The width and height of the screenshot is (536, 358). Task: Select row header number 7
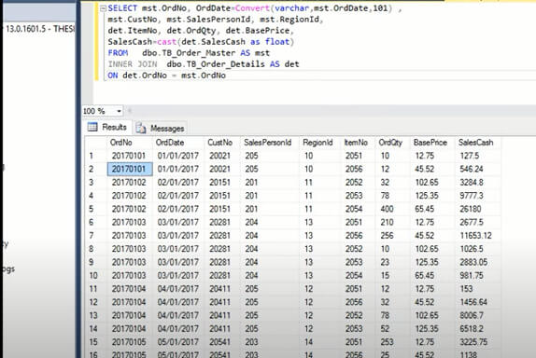[x=95, y=236]
